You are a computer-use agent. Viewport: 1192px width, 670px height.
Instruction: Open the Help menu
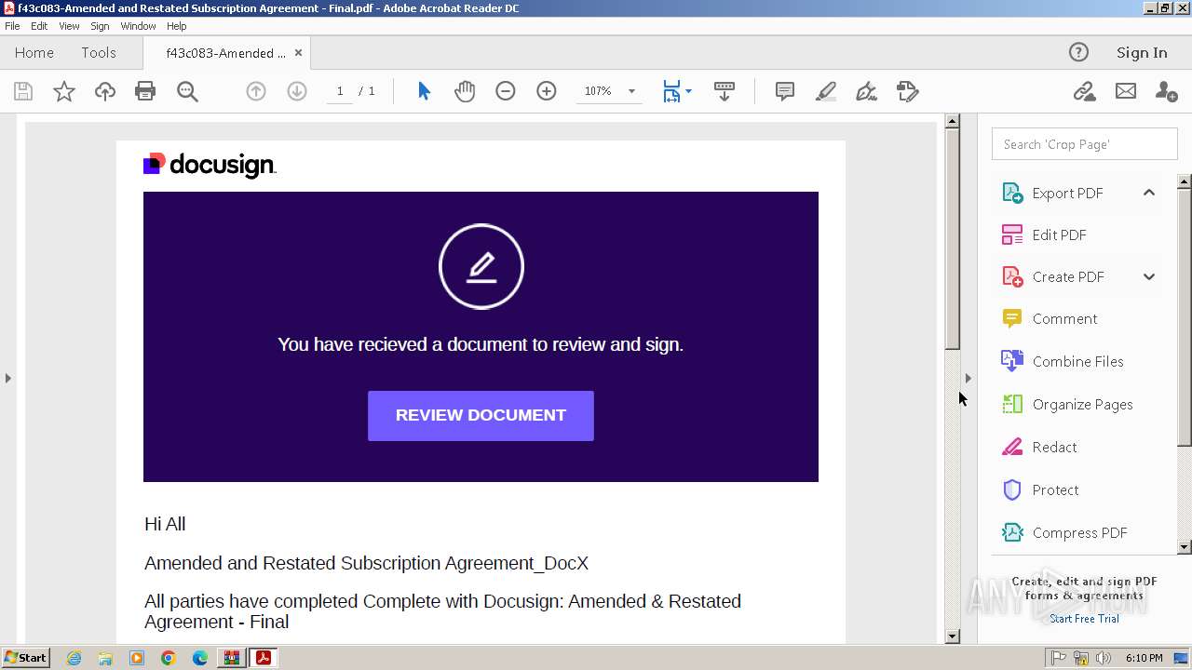(x=177, y=26)
